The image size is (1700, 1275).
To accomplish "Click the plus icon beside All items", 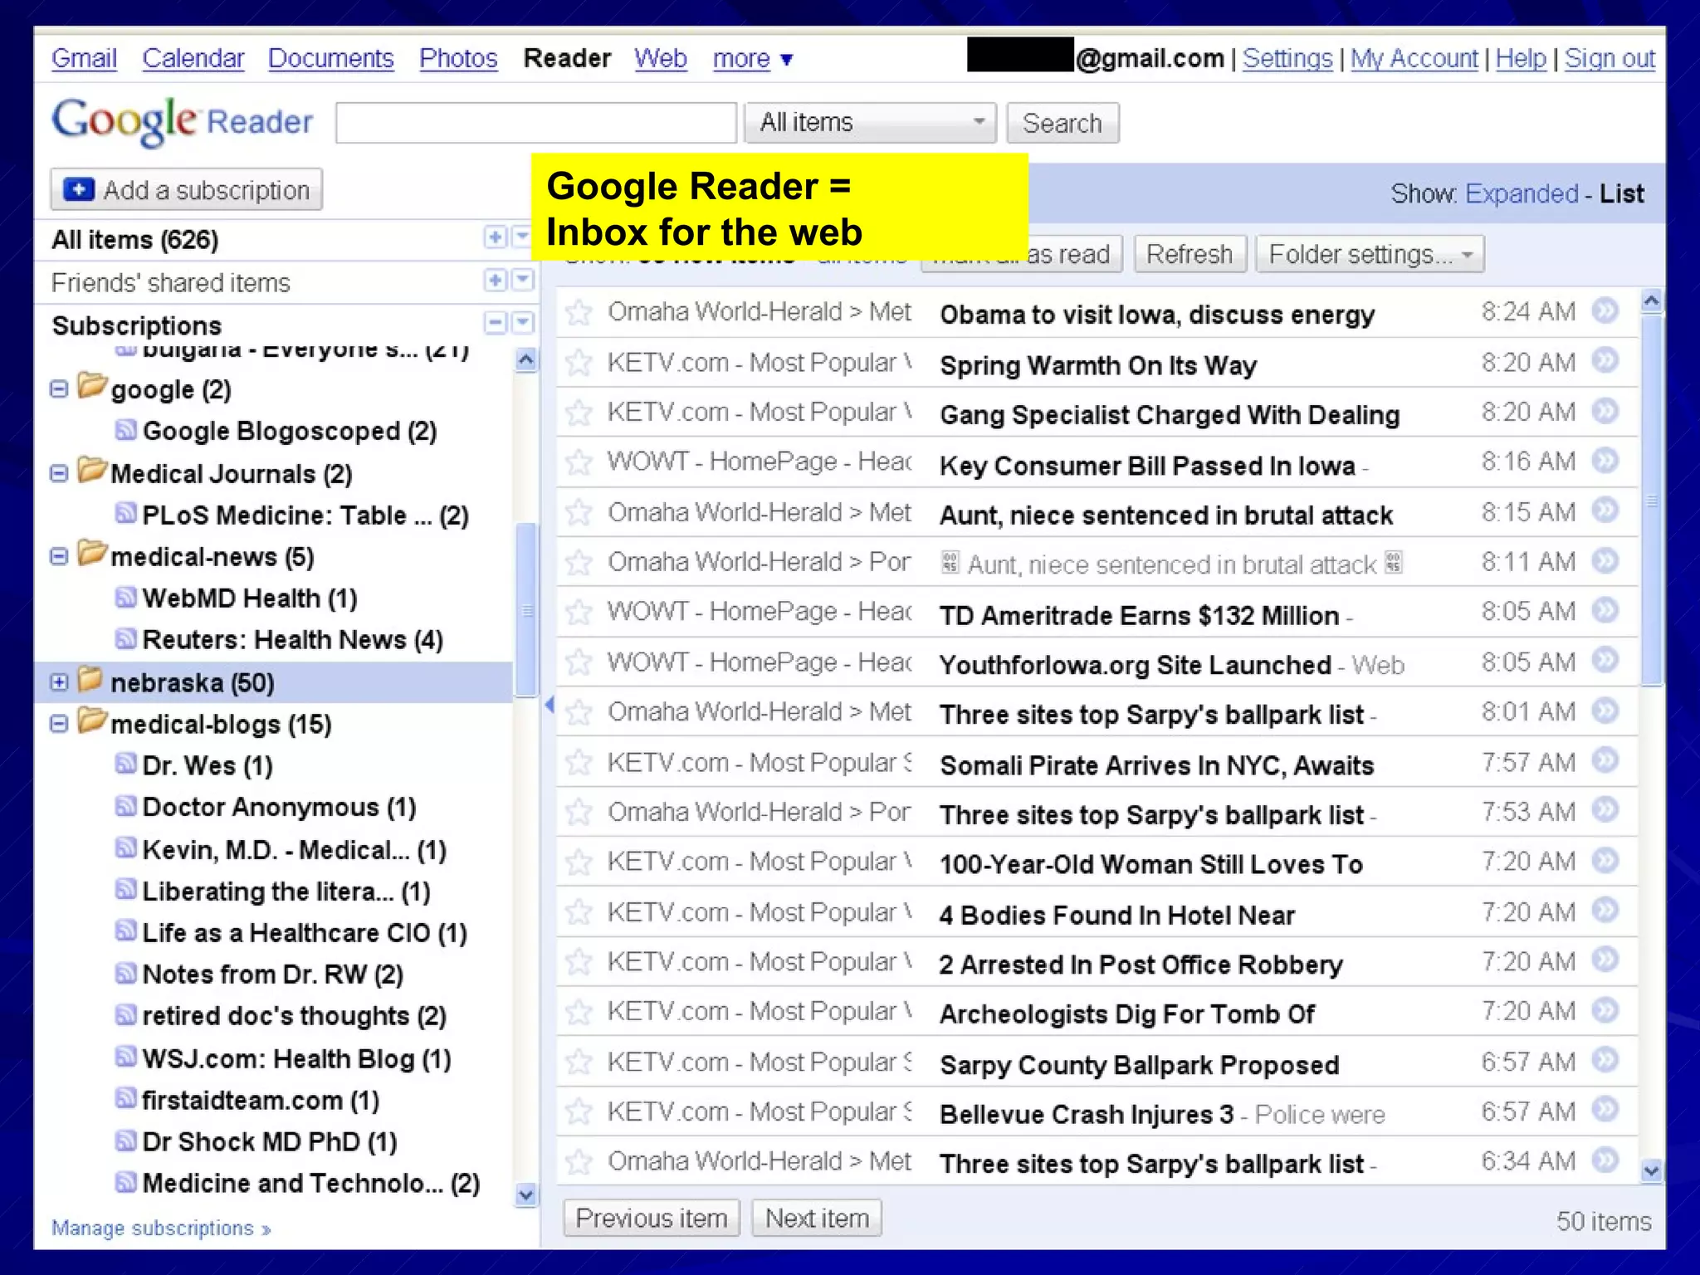I will [x=495, y=237].
